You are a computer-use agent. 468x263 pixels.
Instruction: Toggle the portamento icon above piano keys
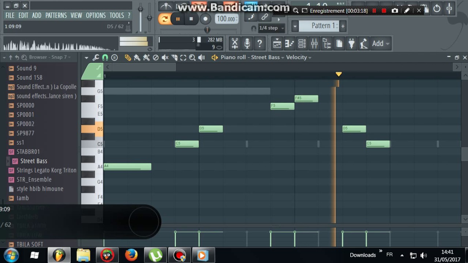[x=99, y=67]
